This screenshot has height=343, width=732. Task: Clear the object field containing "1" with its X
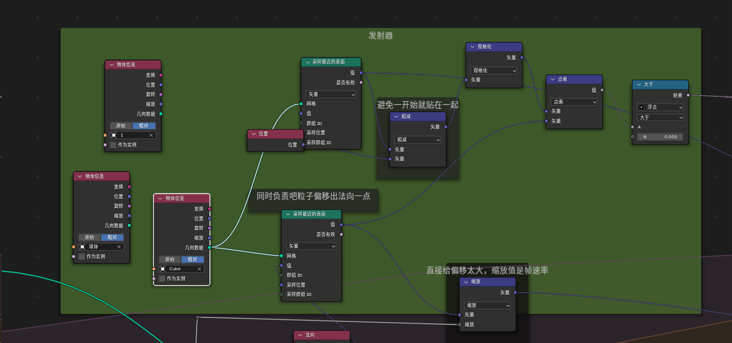(151, 135)
